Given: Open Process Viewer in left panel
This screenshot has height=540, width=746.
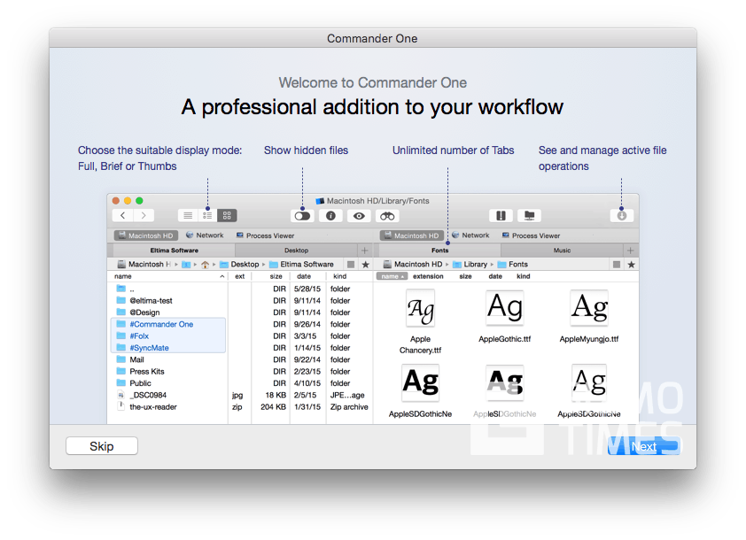Looking at the screenshot, I should point(266,235).
